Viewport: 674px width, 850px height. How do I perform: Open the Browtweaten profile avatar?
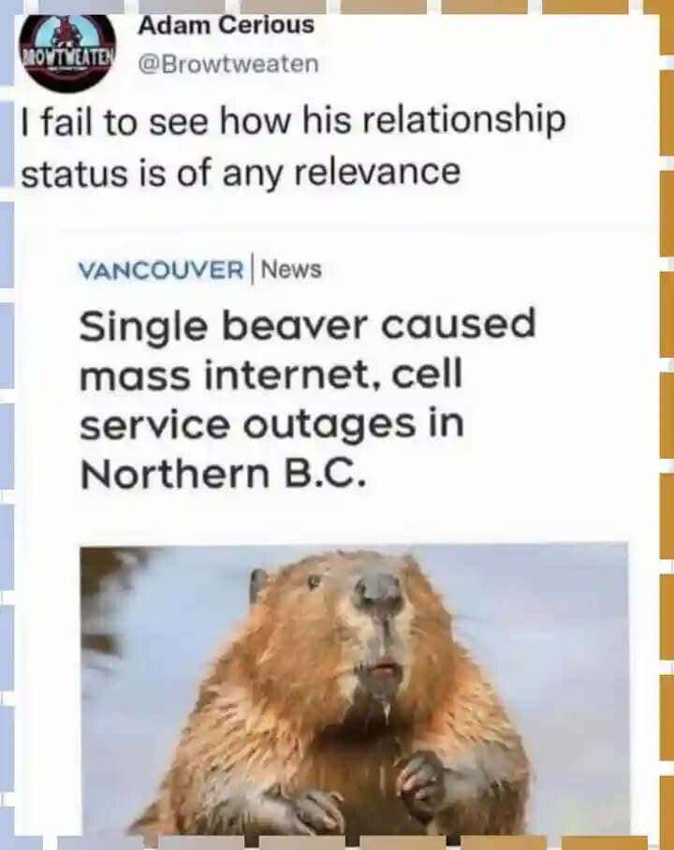67,51
